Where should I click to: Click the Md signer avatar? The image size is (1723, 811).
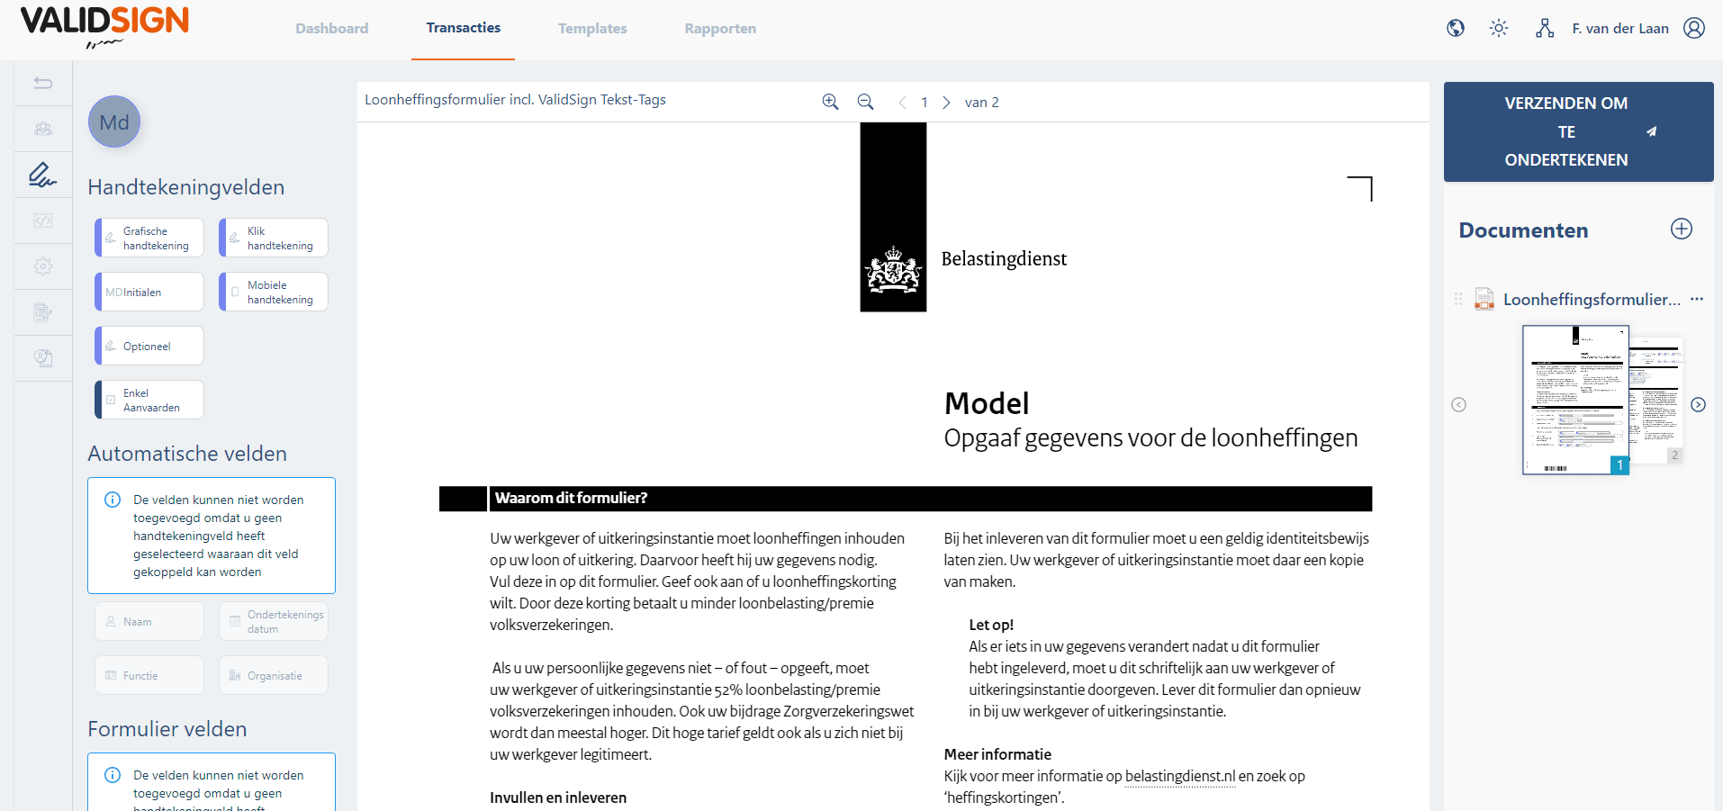[114, 122]
